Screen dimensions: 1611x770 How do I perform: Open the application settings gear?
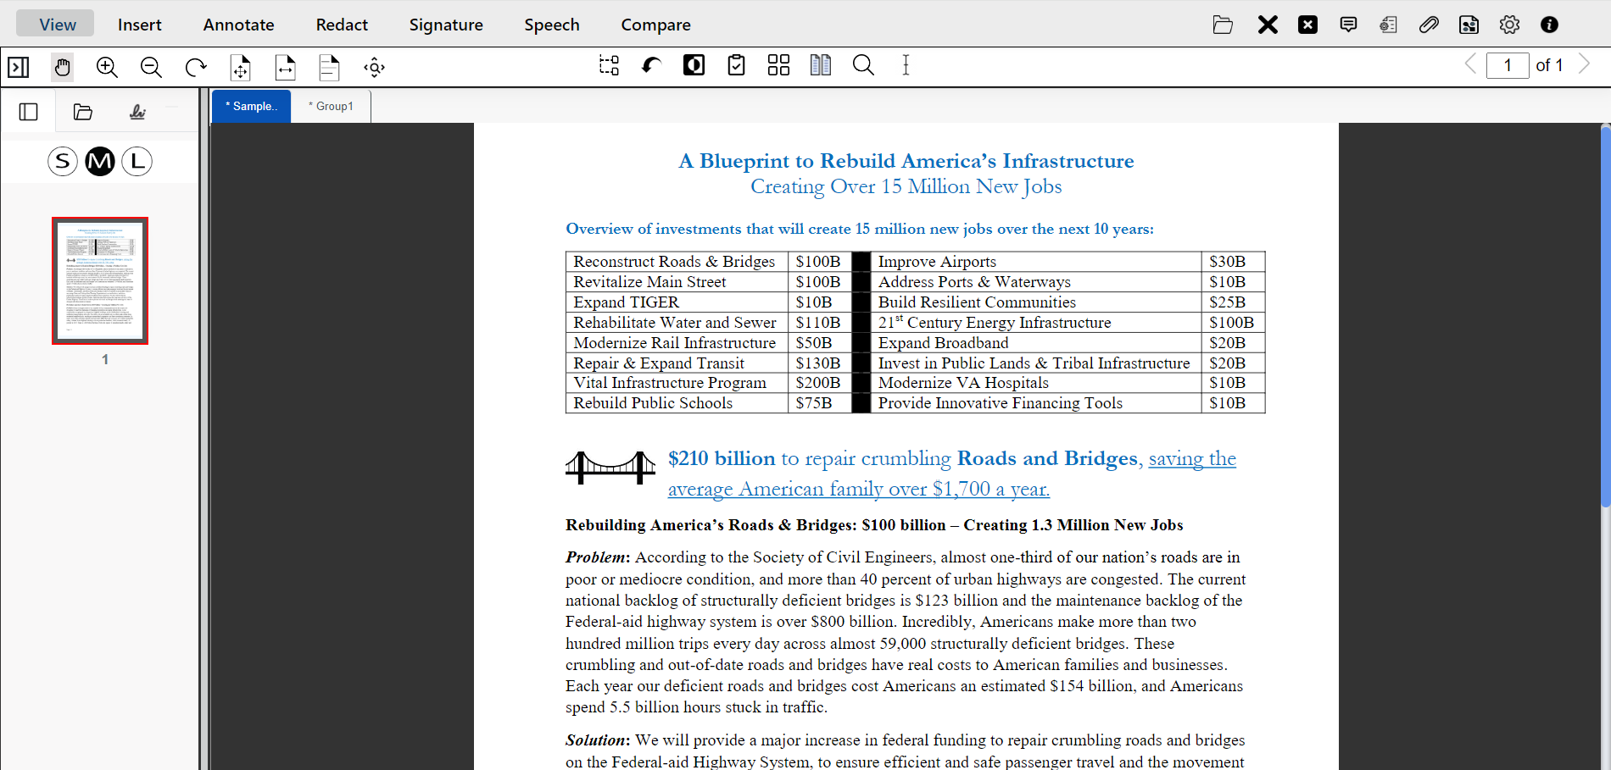pyautogui.click(x=1509, y=25)
